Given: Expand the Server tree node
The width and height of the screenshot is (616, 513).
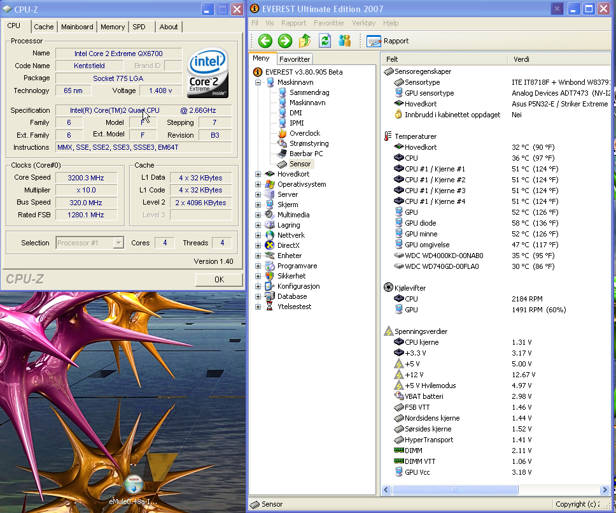Looking at the screenshot, I should 258,194.
